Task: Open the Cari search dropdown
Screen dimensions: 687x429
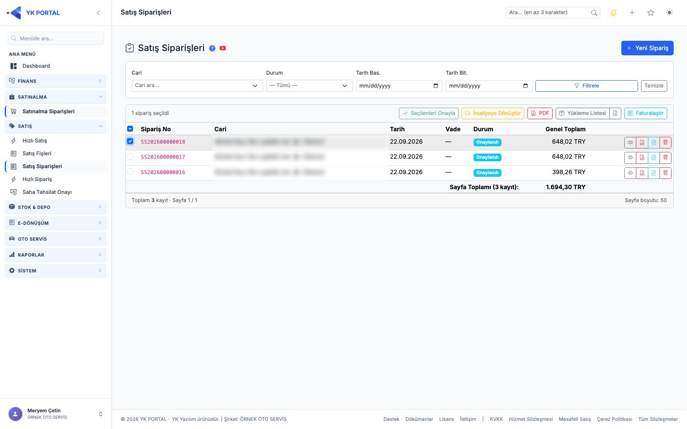Action: pos(197,86)
